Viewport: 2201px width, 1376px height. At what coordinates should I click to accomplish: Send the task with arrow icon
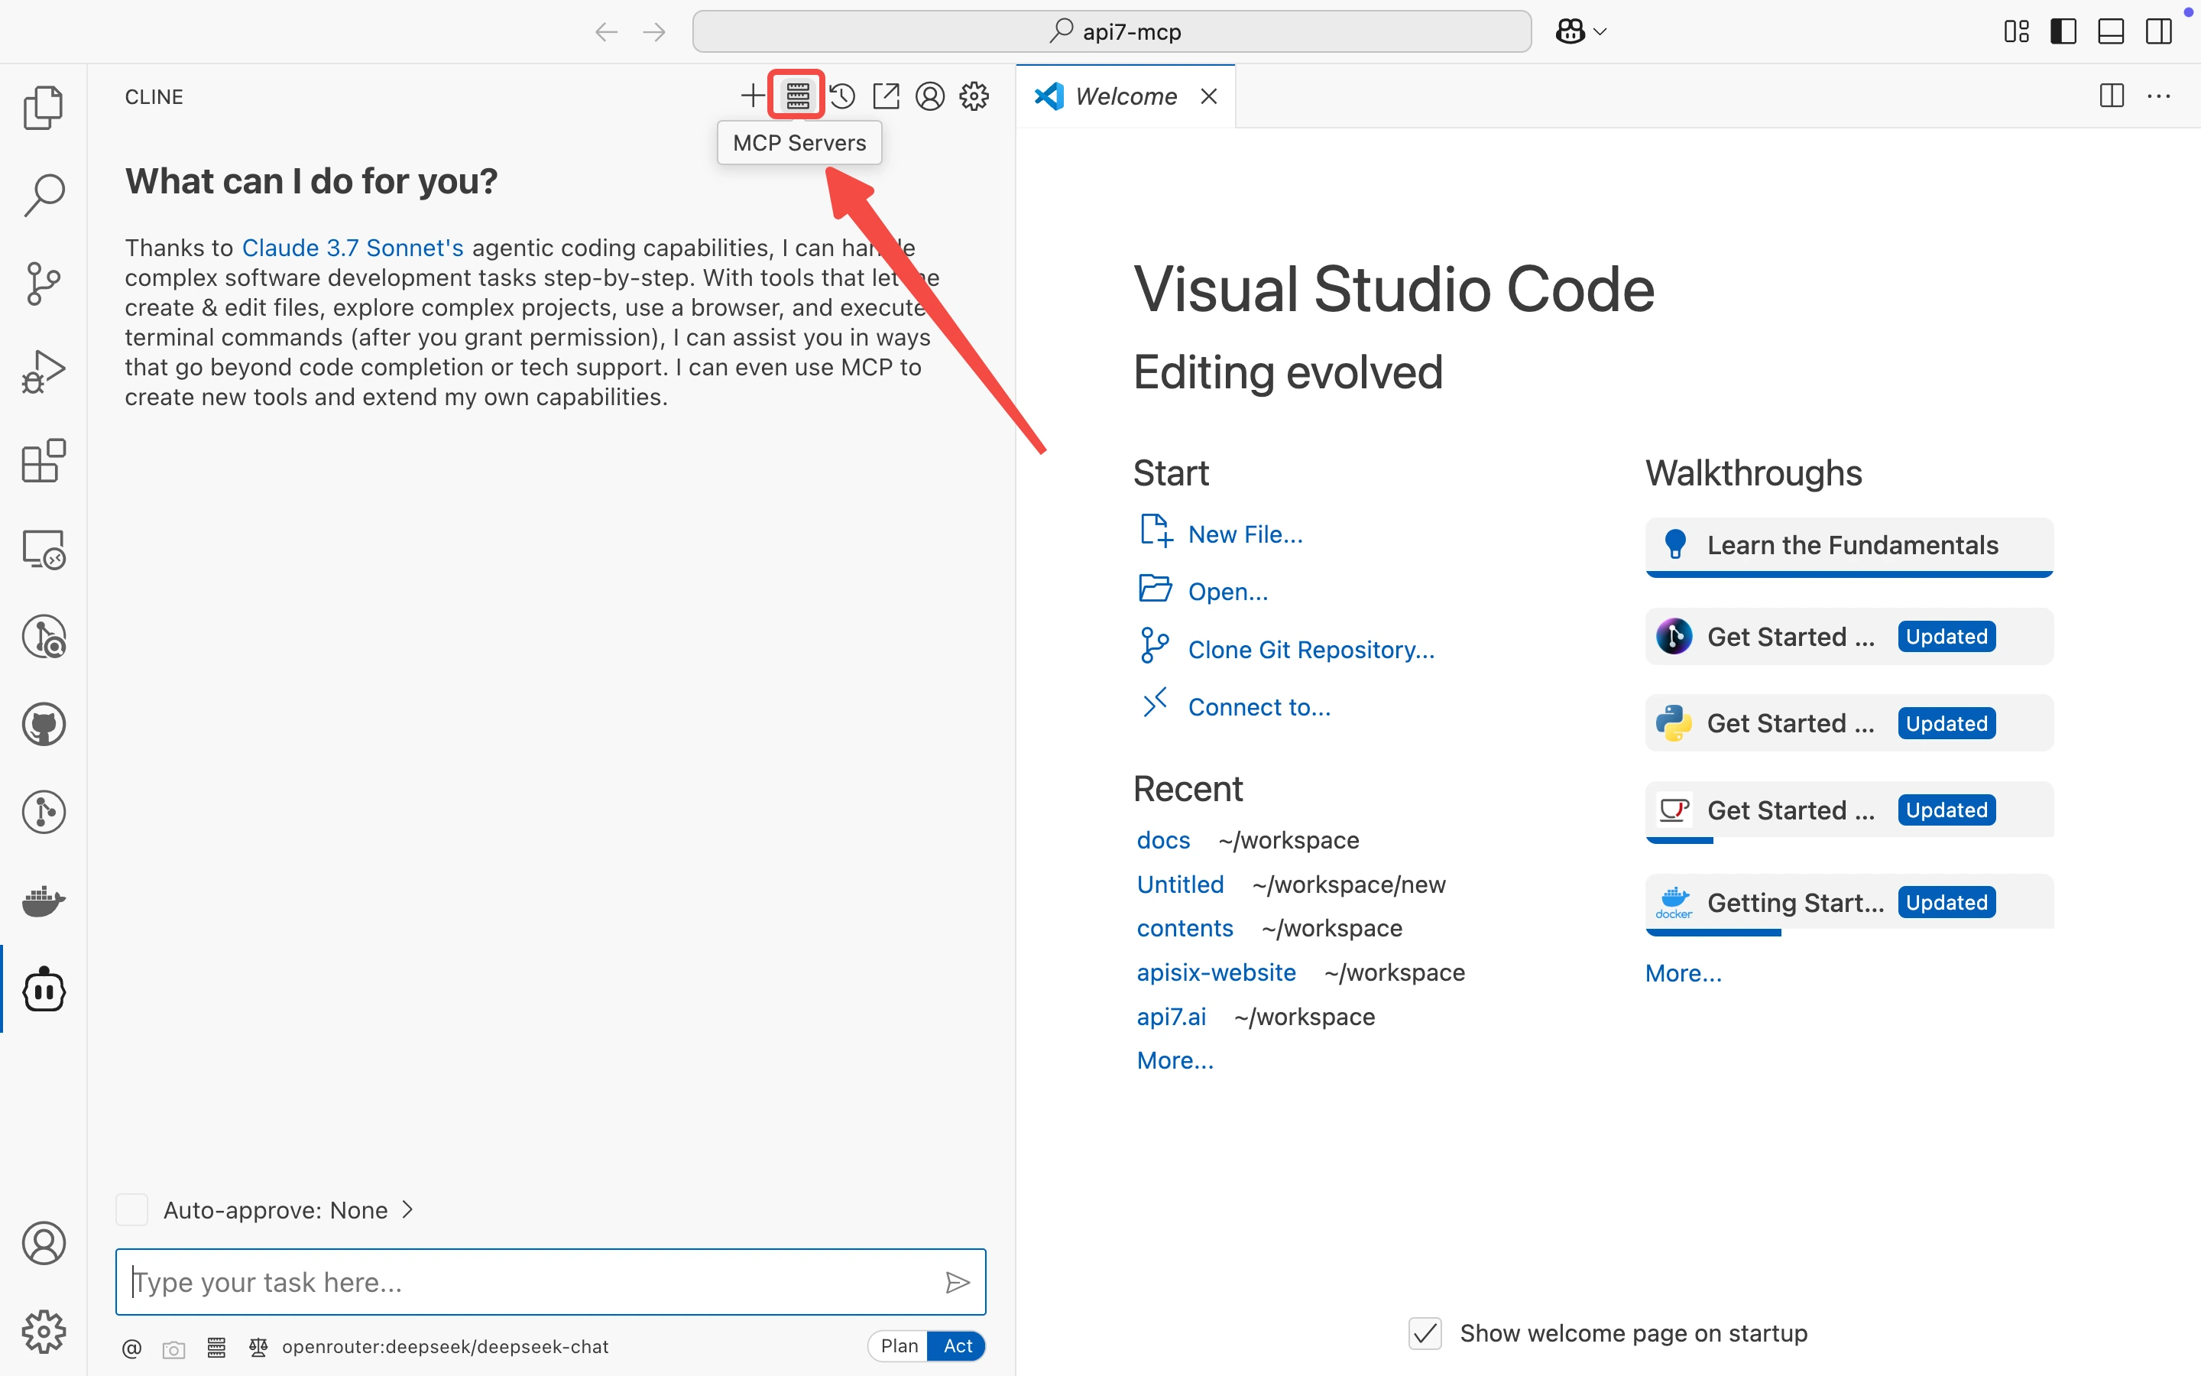957,1282
